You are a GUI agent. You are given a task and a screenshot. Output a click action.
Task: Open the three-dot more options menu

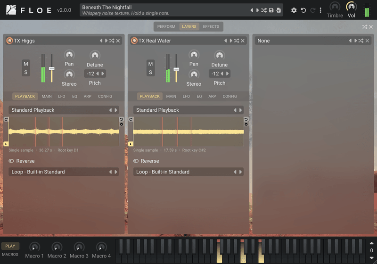(320, 10)
